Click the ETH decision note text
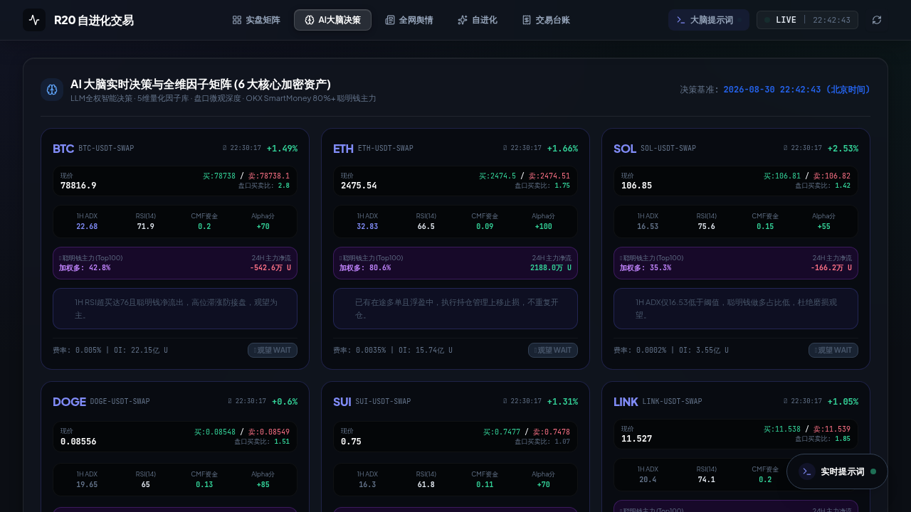 point(455,309)
